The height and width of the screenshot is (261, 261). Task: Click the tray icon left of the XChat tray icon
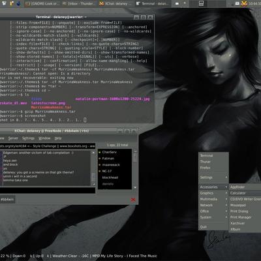[238, 3]
